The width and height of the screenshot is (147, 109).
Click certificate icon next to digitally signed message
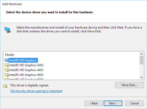coord(5,86)
